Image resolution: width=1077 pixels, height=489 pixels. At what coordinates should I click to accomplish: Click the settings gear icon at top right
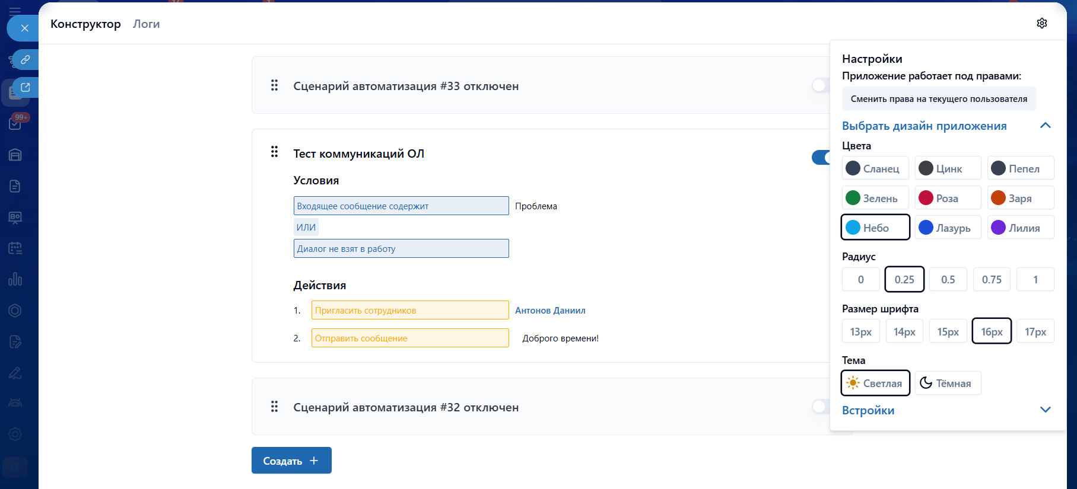coord(1042,23)
